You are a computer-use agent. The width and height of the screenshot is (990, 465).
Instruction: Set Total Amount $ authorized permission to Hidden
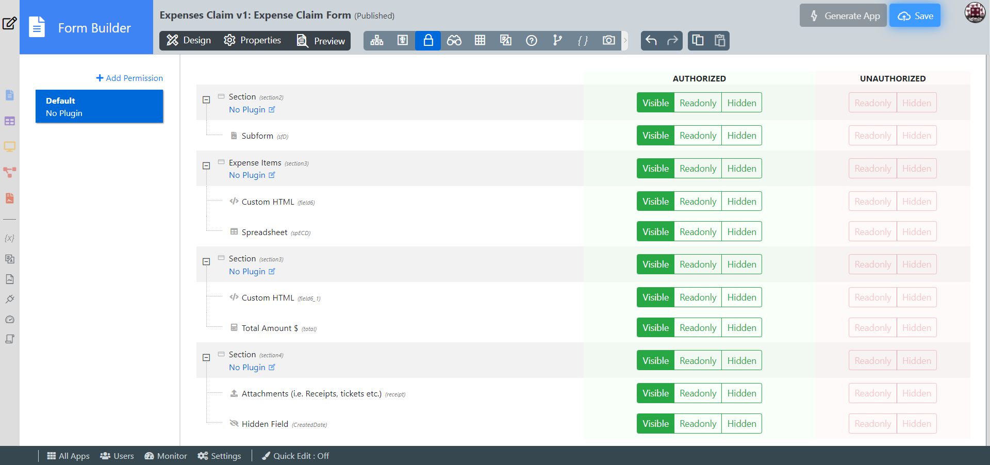point(741,328)
